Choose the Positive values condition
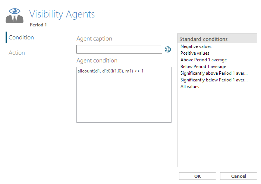 coord(195,53)
